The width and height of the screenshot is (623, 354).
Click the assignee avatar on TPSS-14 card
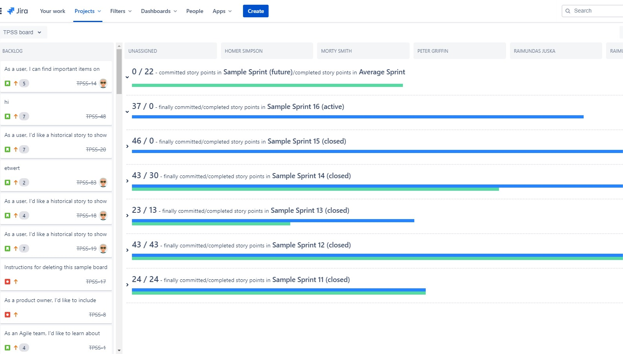pos(103,83)
